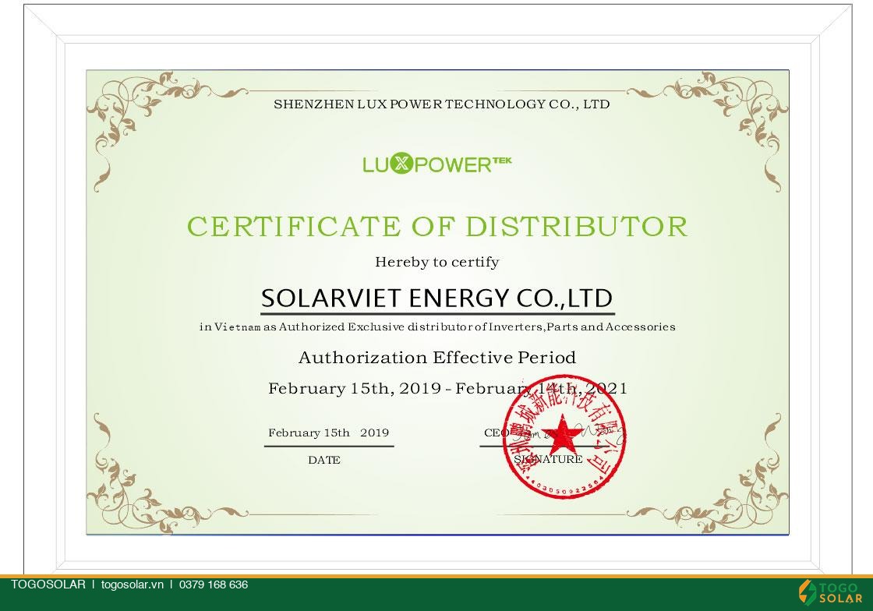The image size is (873, 611).
Task: Click the February 15th 2019 date field
Action: 328,433
